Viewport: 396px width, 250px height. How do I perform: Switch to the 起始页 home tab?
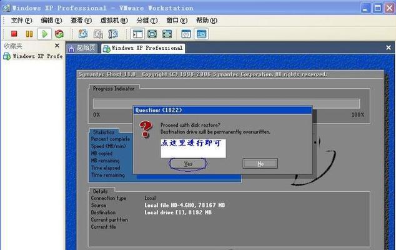click(x=82, y=48)
